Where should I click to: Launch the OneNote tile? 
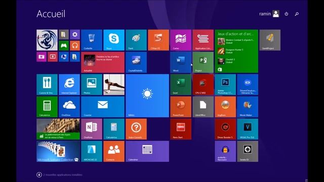92,129
